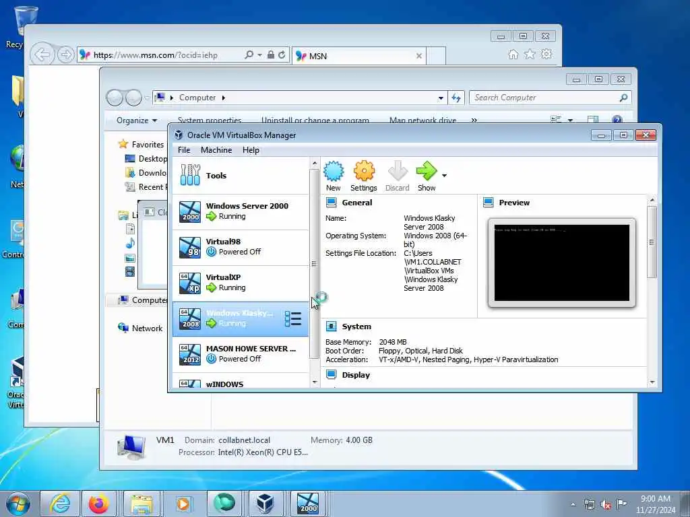Open the Help menu in VirtualBox
This screenshot has width=690, height=517.
point(251,150)
